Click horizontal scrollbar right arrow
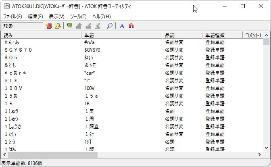 coord(260,155)
